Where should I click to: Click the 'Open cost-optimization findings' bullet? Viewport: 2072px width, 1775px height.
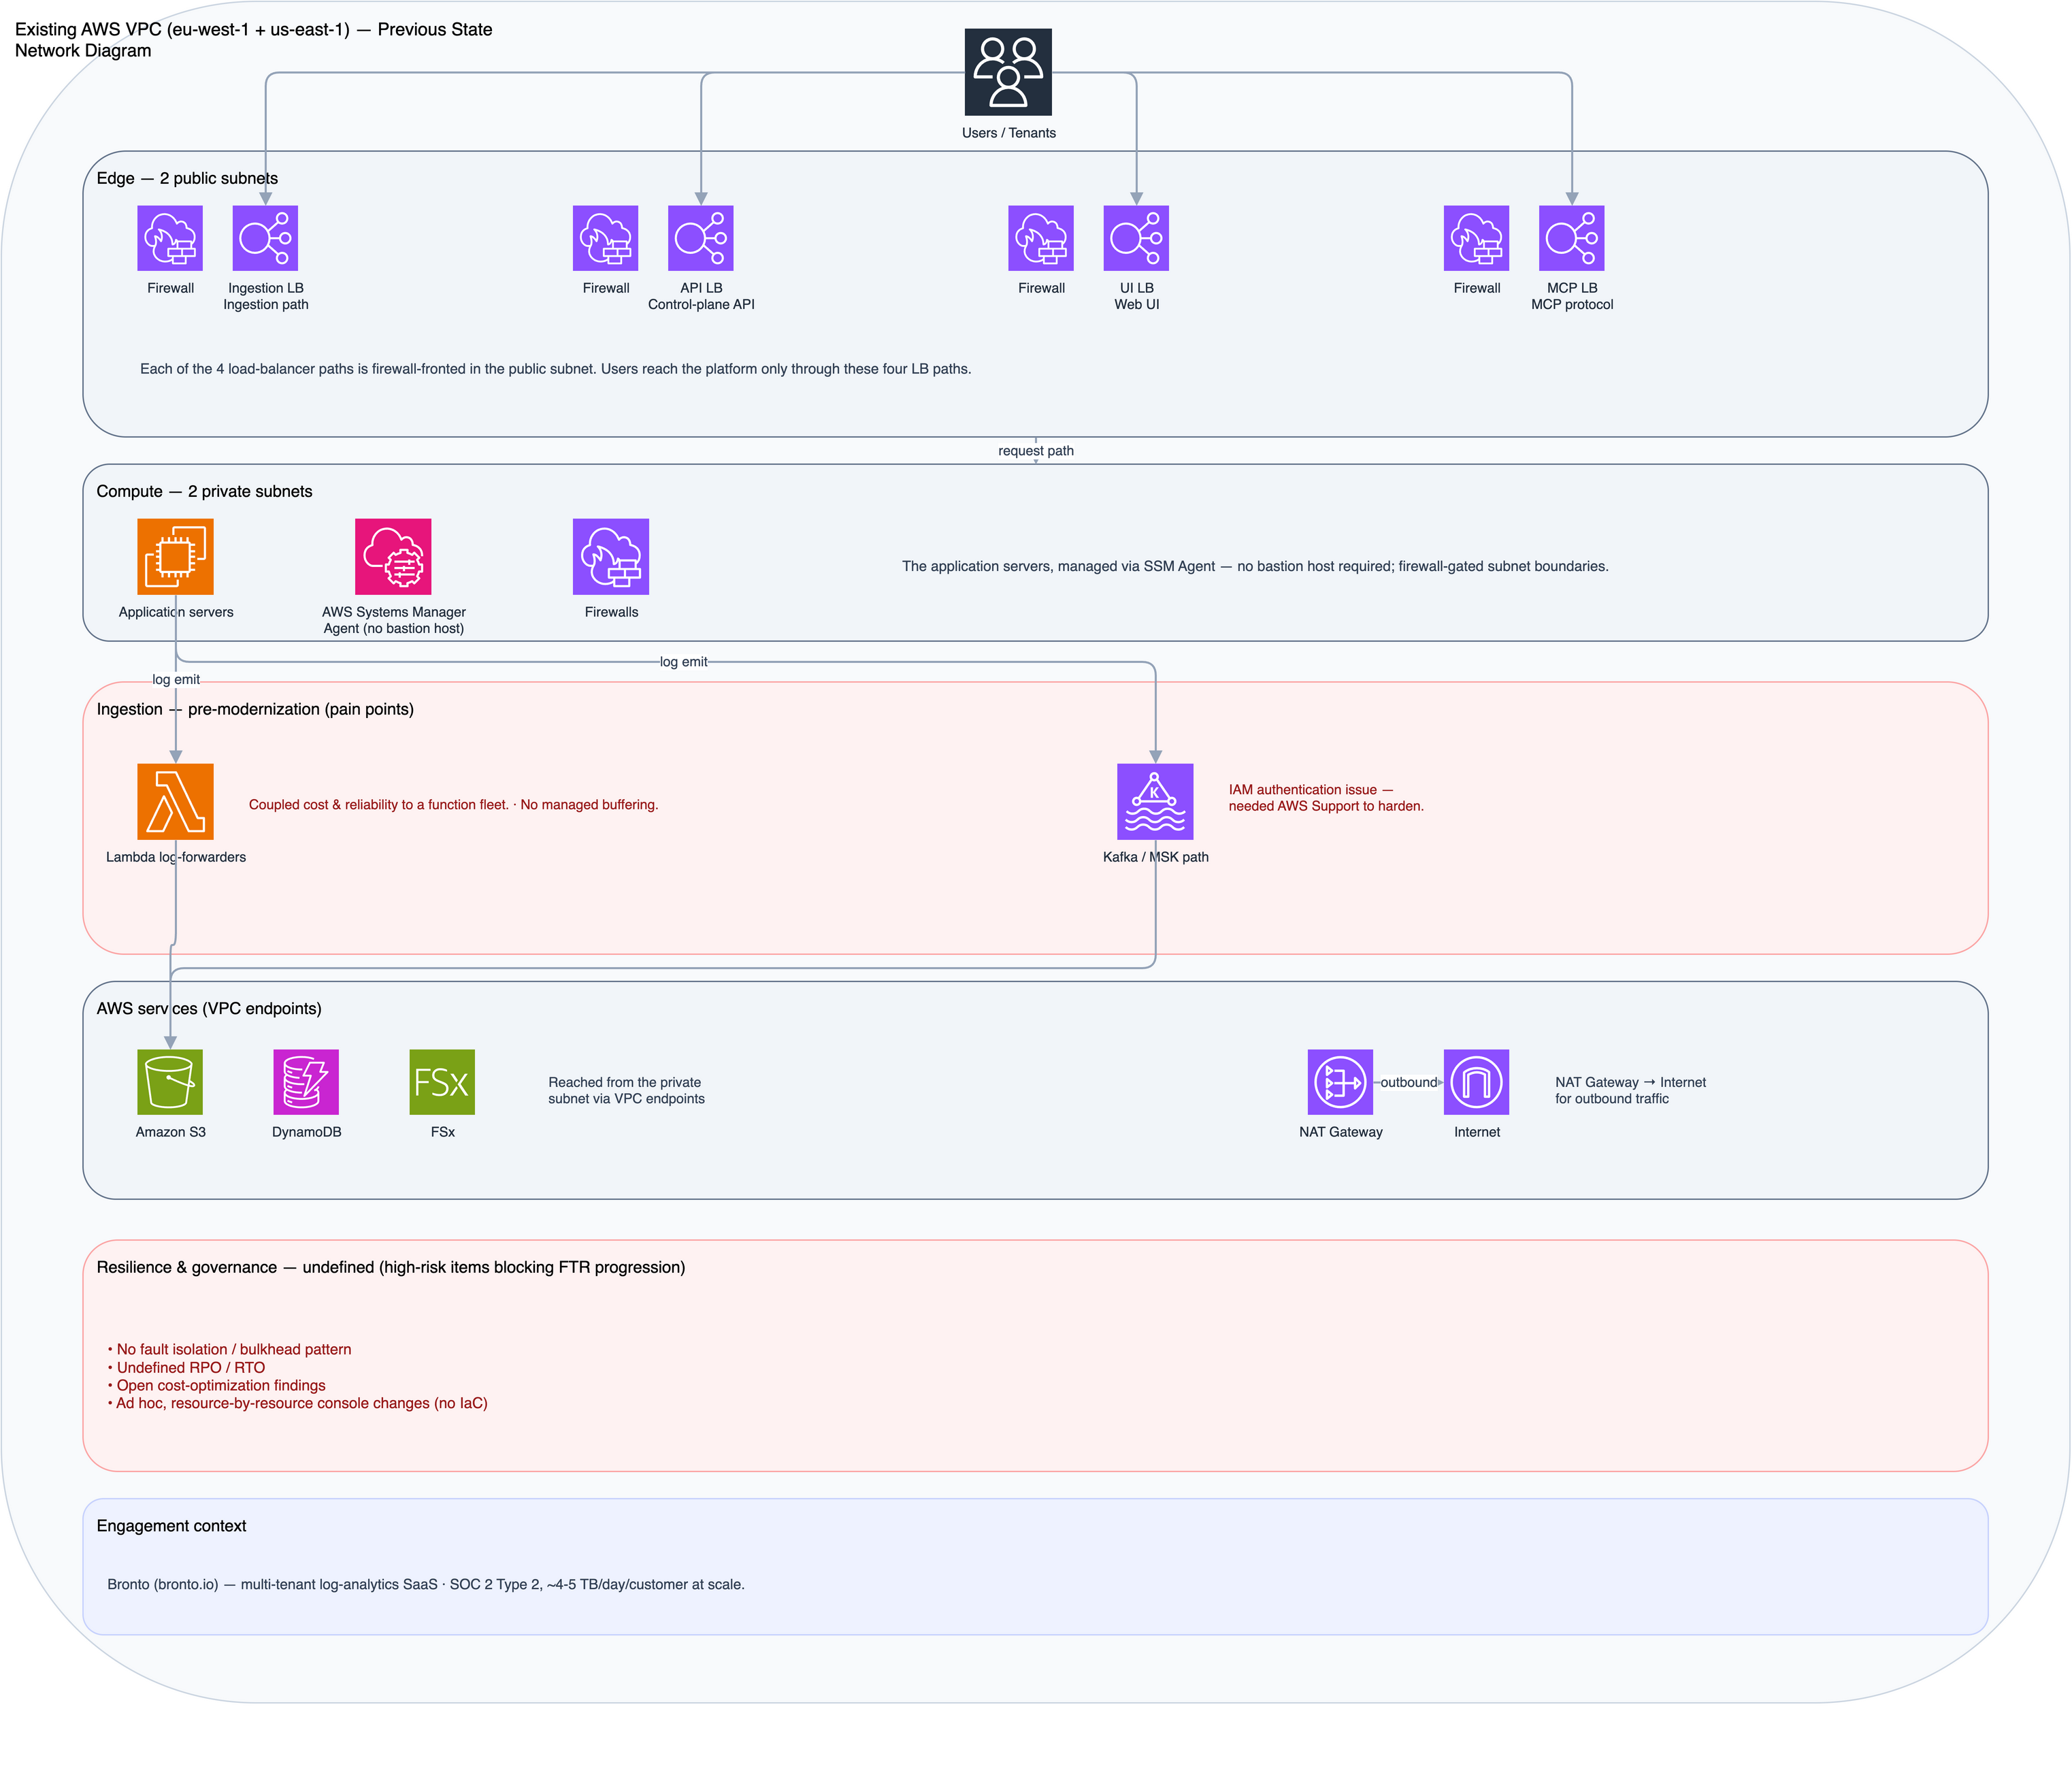coord(217,1386)
